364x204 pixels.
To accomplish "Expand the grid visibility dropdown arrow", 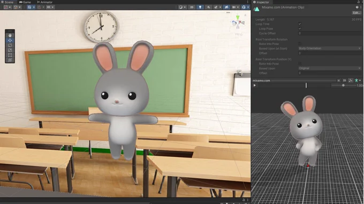I will (x=34, y=7).
